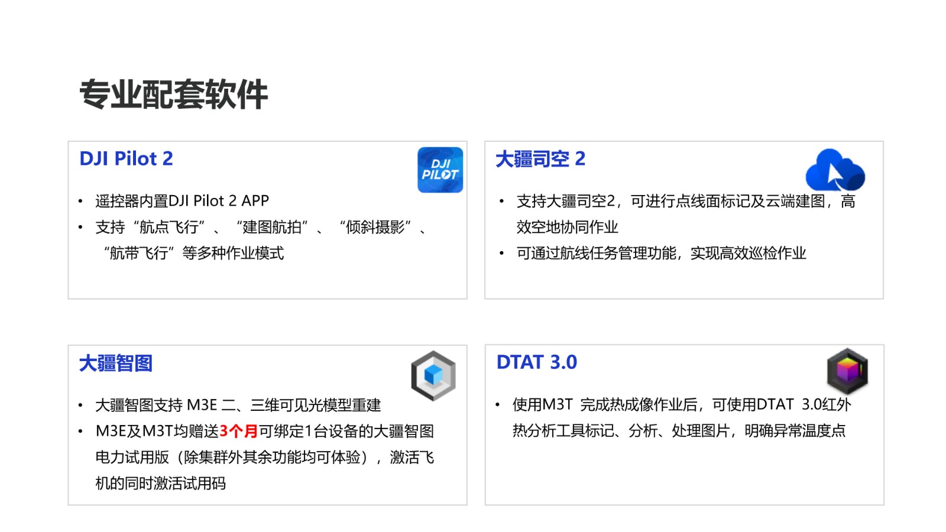The image size is (946, 532).
Task: Click the DTAT 3.0 colorful cube icon
Action: pyautogui.click(x=847, y=371)
